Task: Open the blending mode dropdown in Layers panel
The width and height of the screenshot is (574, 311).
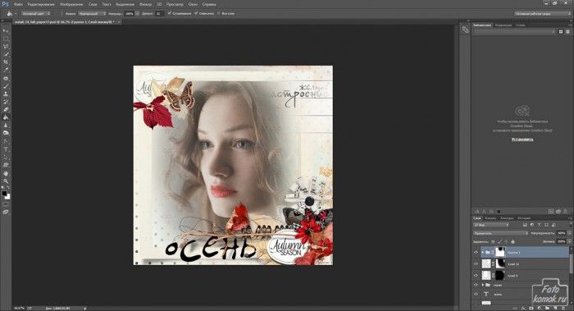Action: click(501, 233)
